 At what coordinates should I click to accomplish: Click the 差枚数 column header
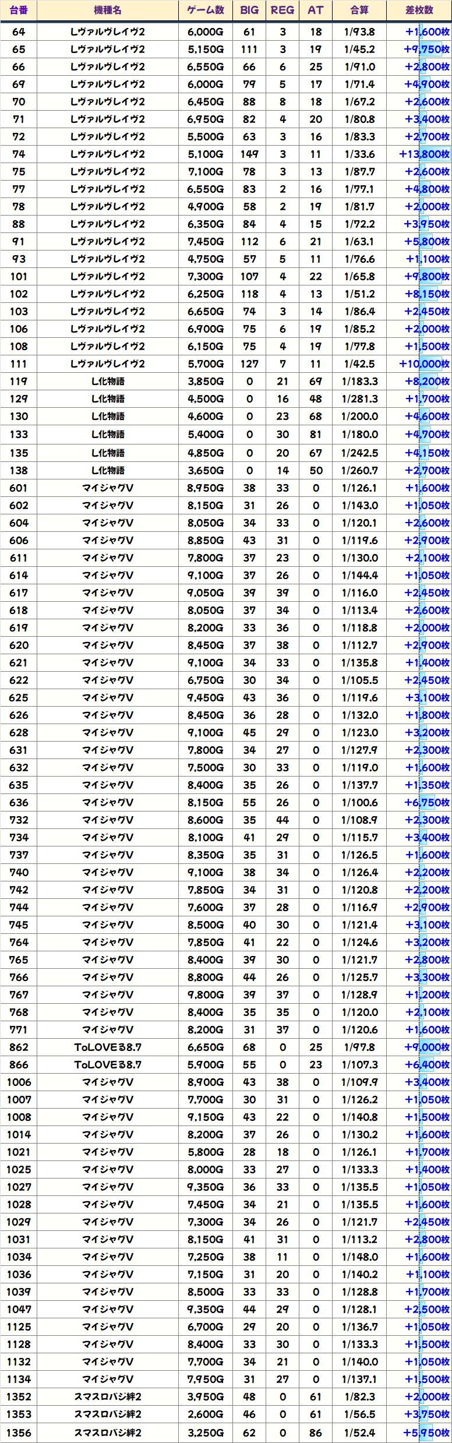click(419, 10)
